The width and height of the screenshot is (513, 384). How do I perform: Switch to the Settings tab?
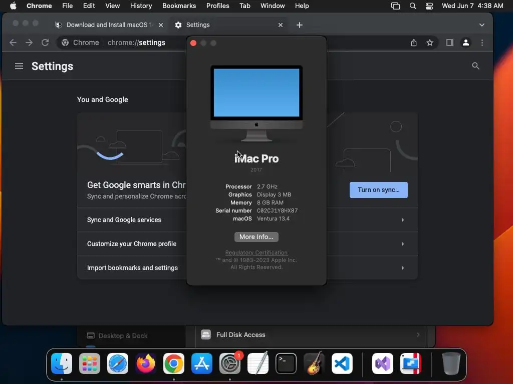pyautogui.click(x=229, y=25)
